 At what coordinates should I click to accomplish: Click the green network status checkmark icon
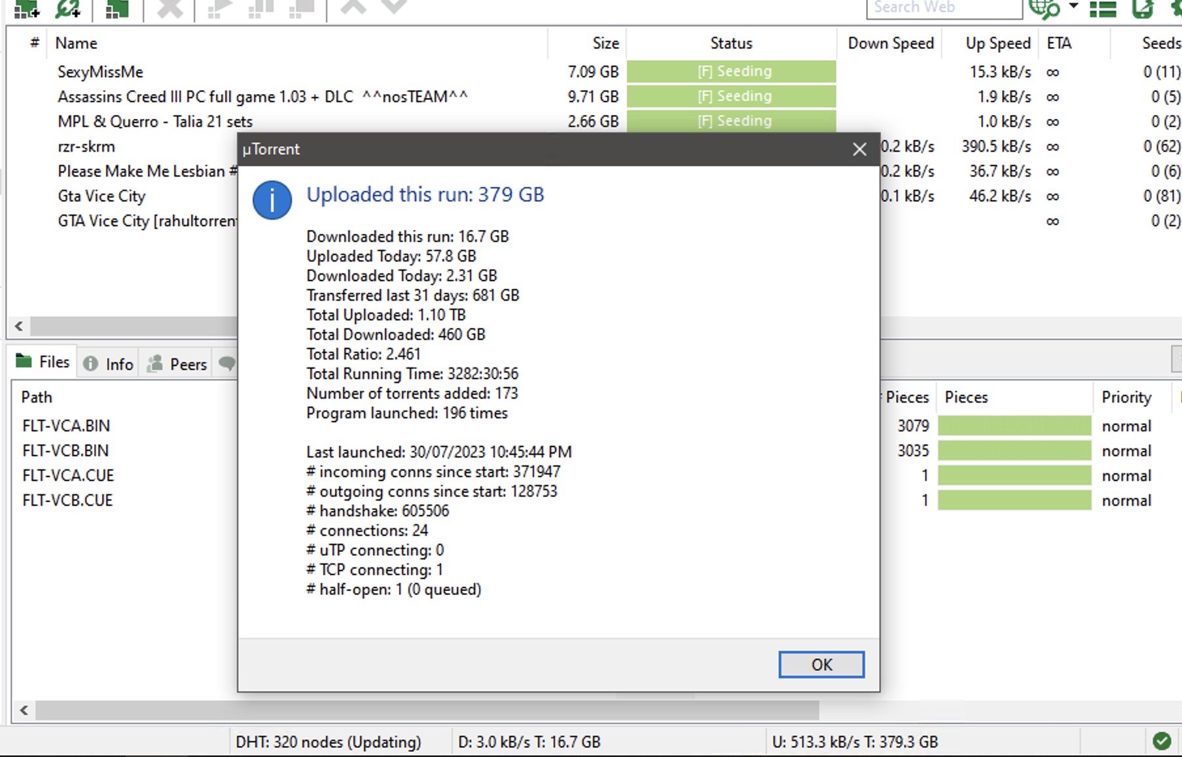point(1162,741)
